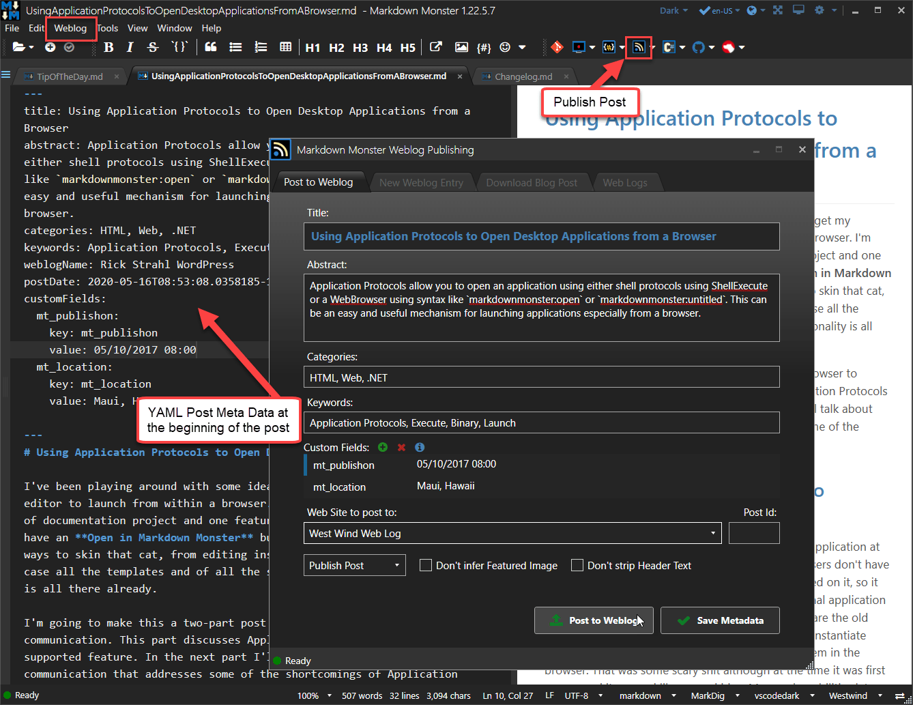913x705 pixels.
Task: Apply H1 heading
Action: (313, 47)
